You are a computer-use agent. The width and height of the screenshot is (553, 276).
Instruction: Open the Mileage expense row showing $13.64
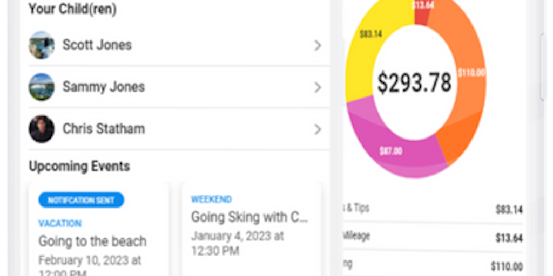point(432,237)
